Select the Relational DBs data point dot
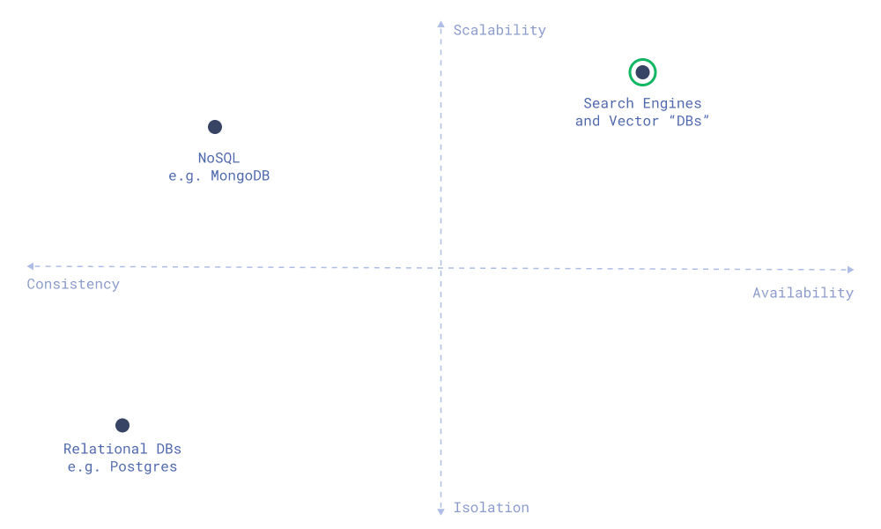881x529 pixels. [122, 426]
